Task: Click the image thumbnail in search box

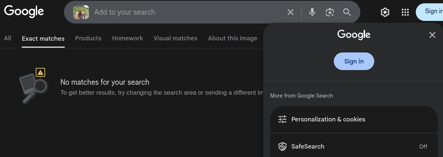Action: [x=81, y=12]
